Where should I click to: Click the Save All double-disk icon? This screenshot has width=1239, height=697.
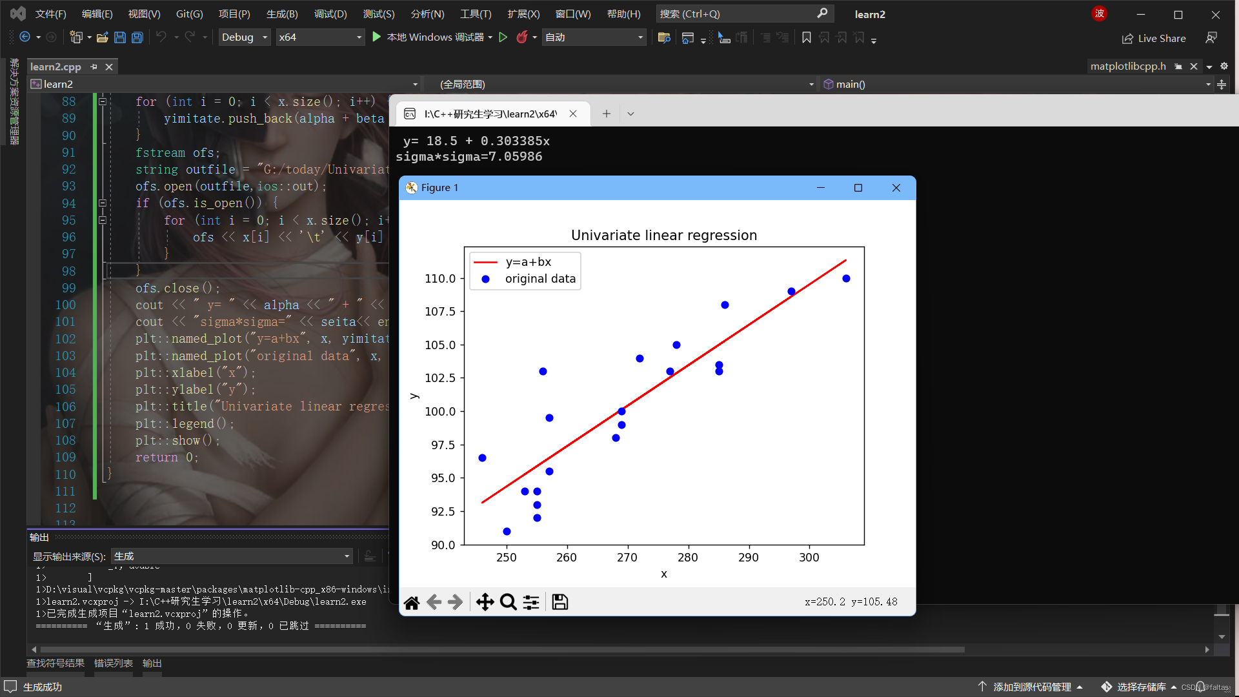pyautogui.click(x=137, y=37)
